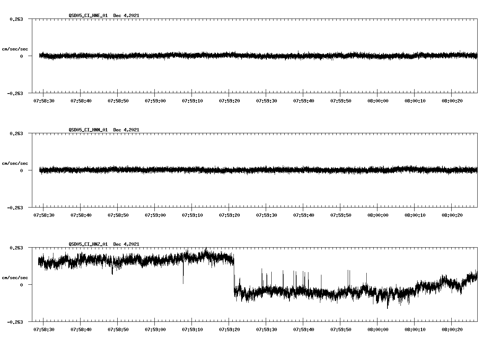Click the HNE plot's cm/sec/sec unit label

15,49
